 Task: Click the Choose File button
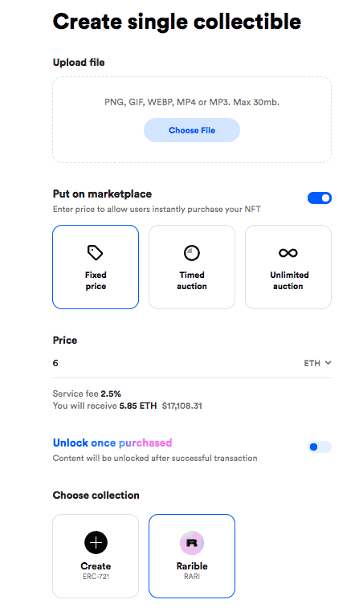[192, 130]
